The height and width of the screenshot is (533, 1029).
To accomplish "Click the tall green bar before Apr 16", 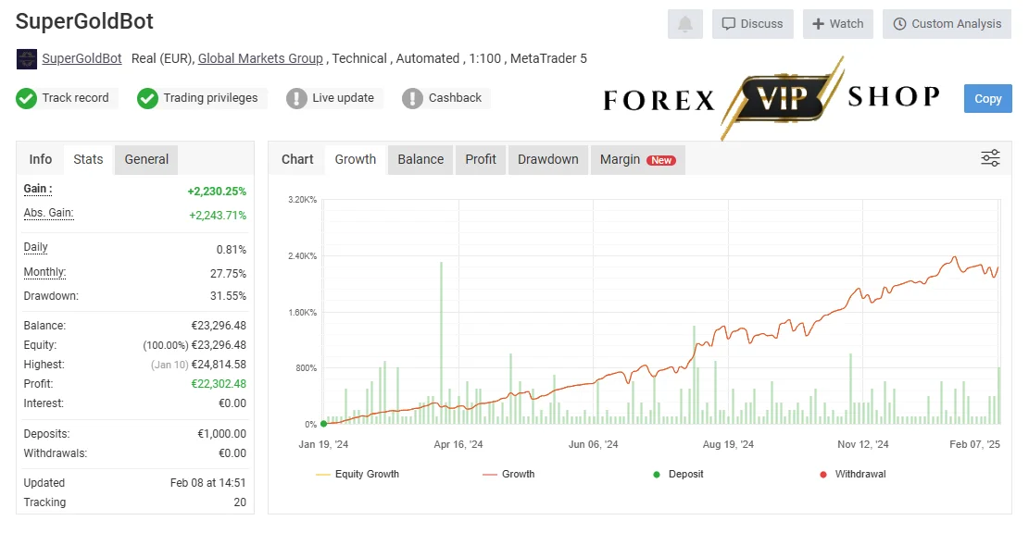I will click(441, 343).
